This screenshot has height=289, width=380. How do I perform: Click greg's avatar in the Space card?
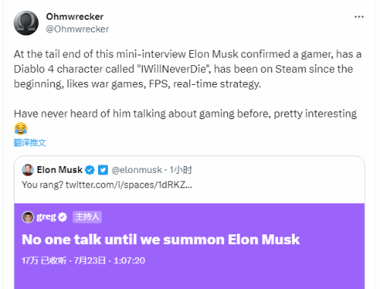[28, 217]
